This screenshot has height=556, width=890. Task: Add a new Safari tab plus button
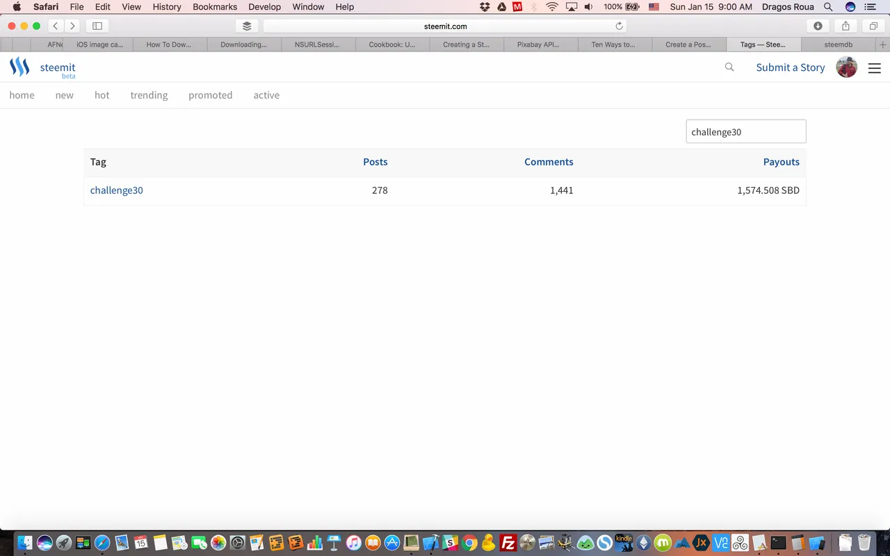pyautogui.click(x=883, y=44)
